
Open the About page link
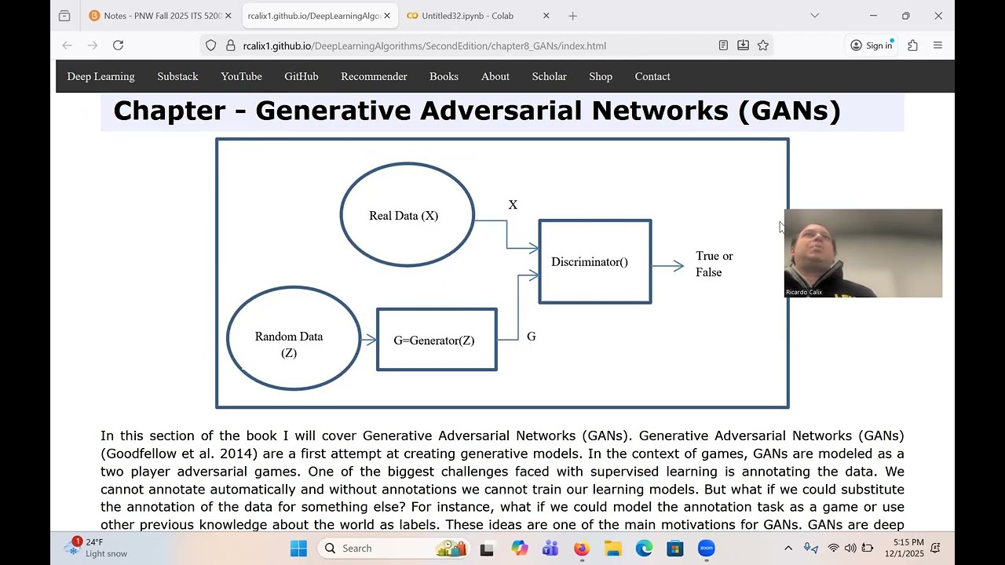tap(495, 76)
